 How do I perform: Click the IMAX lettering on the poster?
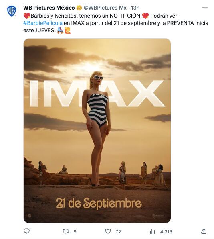coord(97,94)
